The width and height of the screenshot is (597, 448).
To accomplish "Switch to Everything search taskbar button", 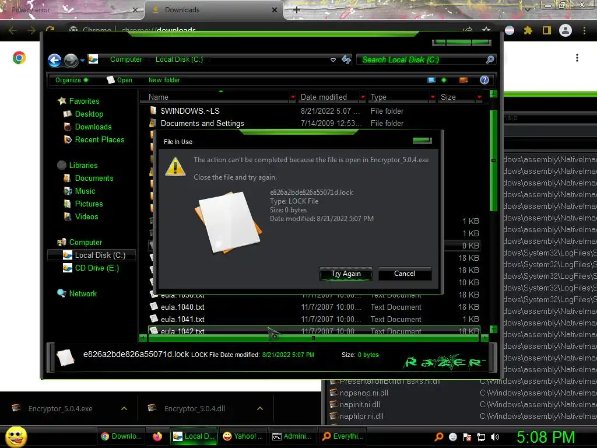I will 342,436.
